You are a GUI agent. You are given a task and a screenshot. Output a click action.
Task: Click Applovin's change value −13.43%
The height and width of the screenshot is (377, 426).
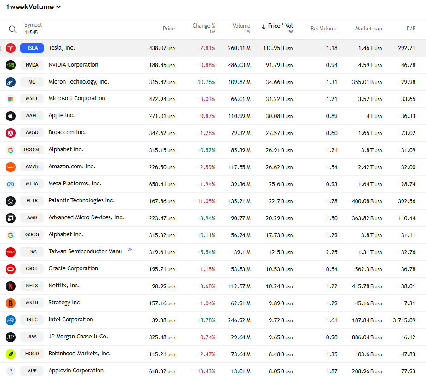point(205,371)
